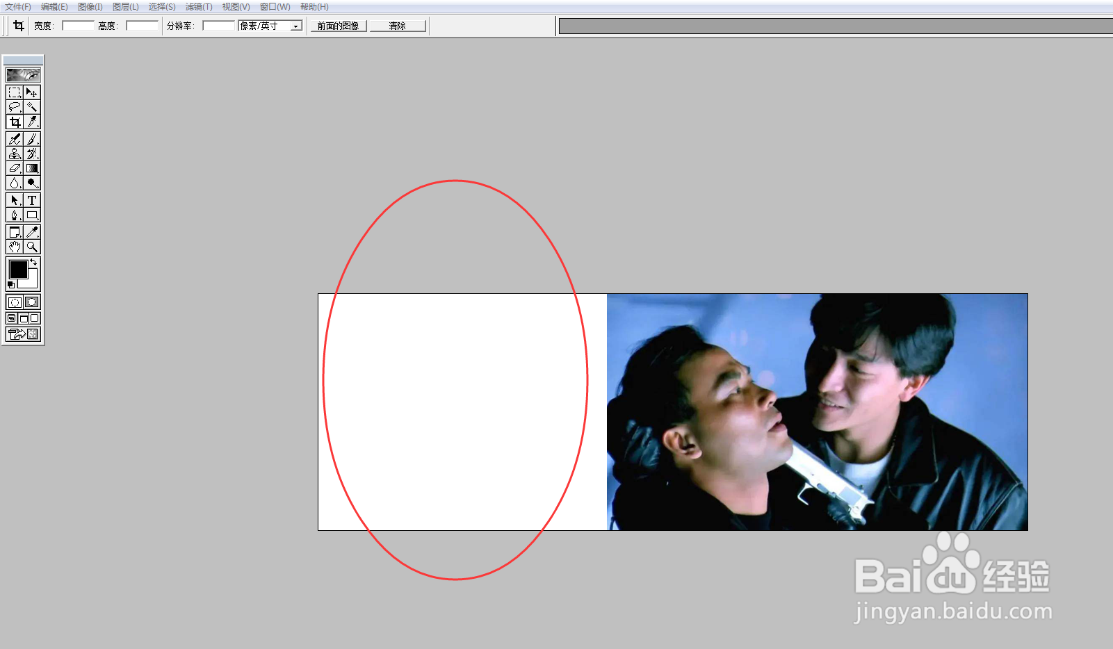
Task: Select the Airbrush tool
Action: click(15, 139)
